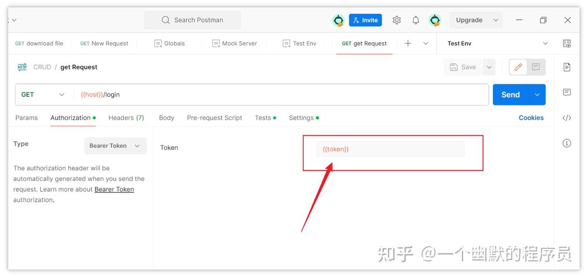Viewport: 587px width, 277px height.
Task: Select the pencil edit icon next to Save
Action: pyautogui.click(x=518, y=66)
